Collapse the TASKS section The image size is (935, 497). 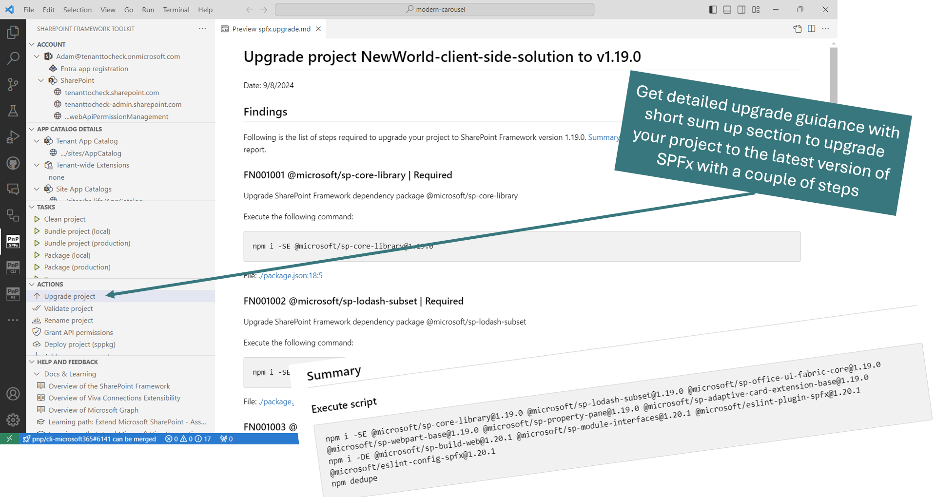pos(32,207)
